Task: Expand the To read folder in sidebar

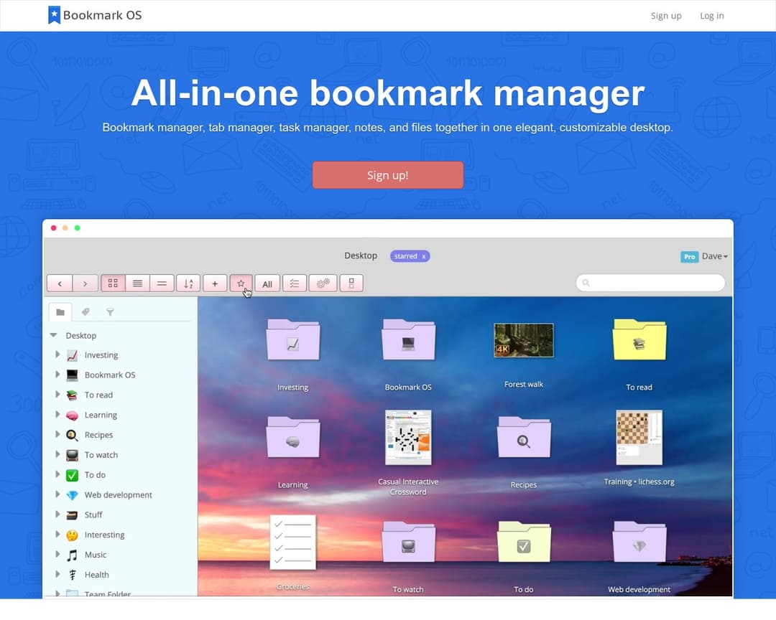Action: tap(57, 395)
